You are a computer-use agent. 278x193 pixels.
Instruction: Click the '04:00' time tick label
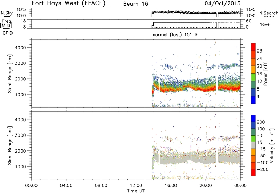(66, 186)
